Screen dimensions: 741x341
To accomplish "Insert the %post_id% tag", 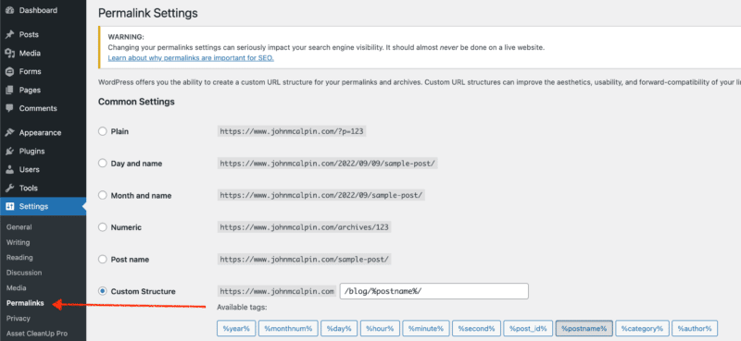I will [x=528, y=328].
